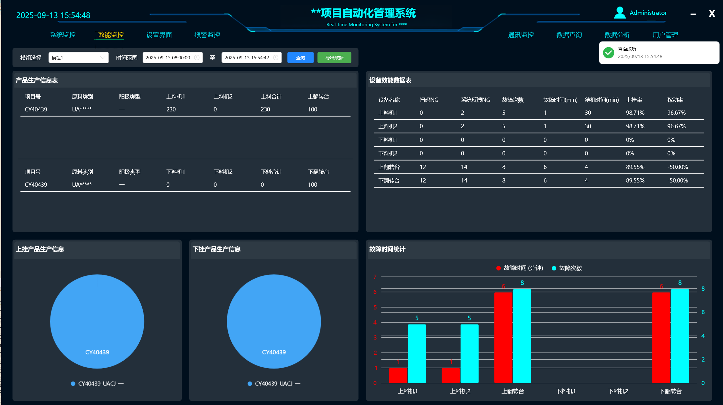
Task: Click the end time clock icon
Action: 276,58
